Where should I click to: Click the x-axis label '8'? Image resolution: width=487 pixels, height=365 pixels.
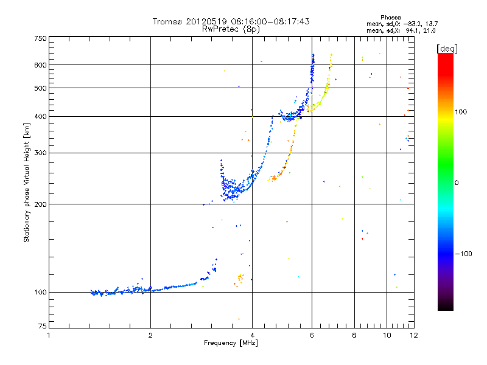coord(354,335)
